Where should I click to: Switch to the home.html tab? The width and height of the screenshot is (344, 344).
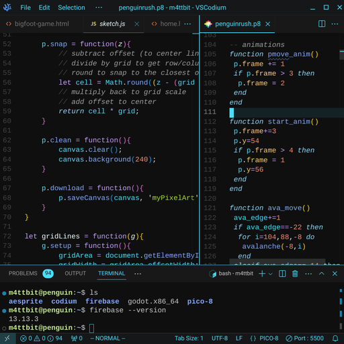coord(166,24)
